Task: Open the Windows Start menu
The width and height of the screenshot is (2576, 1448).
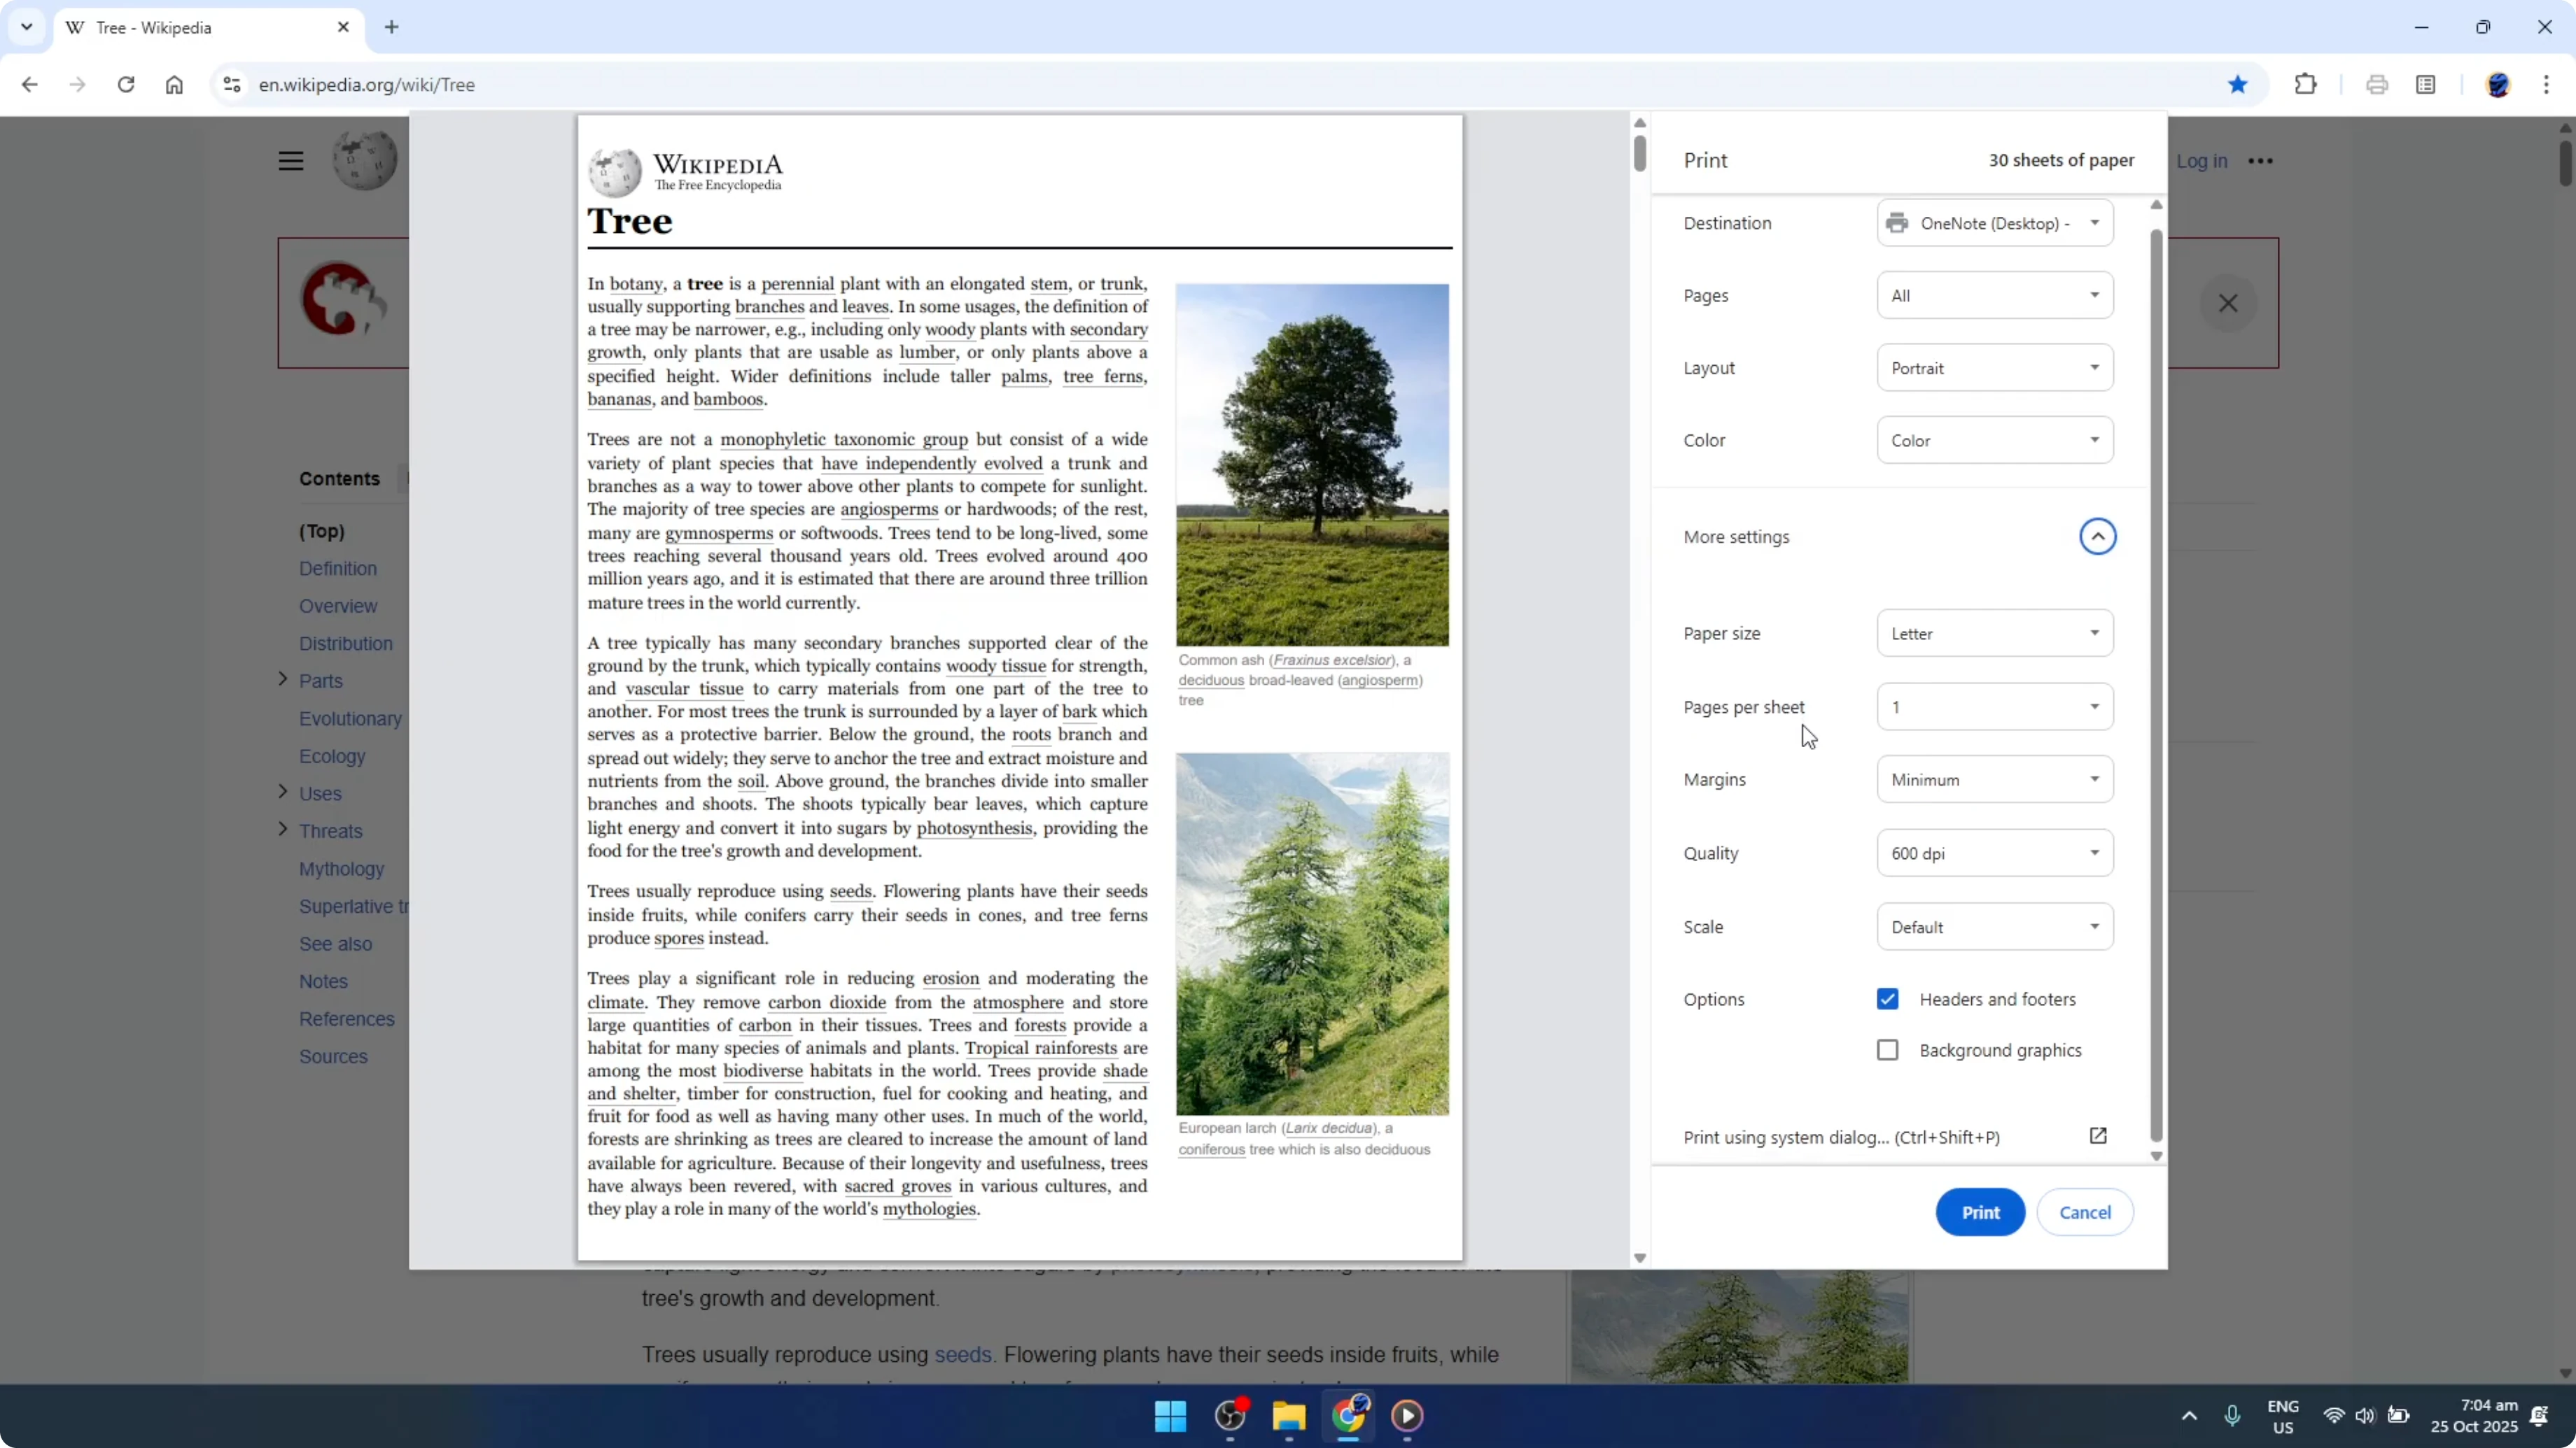Action: (1170, 1416)
